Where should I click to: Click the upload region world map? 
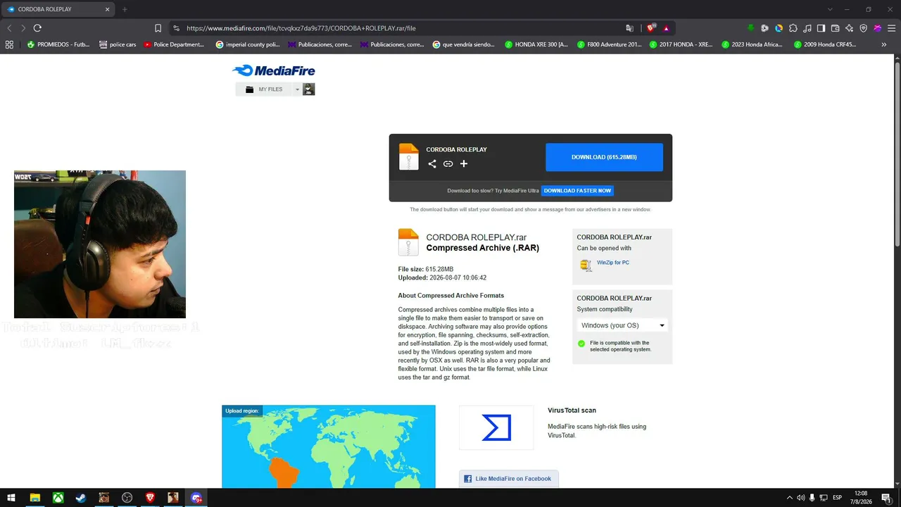pos(329,446)
